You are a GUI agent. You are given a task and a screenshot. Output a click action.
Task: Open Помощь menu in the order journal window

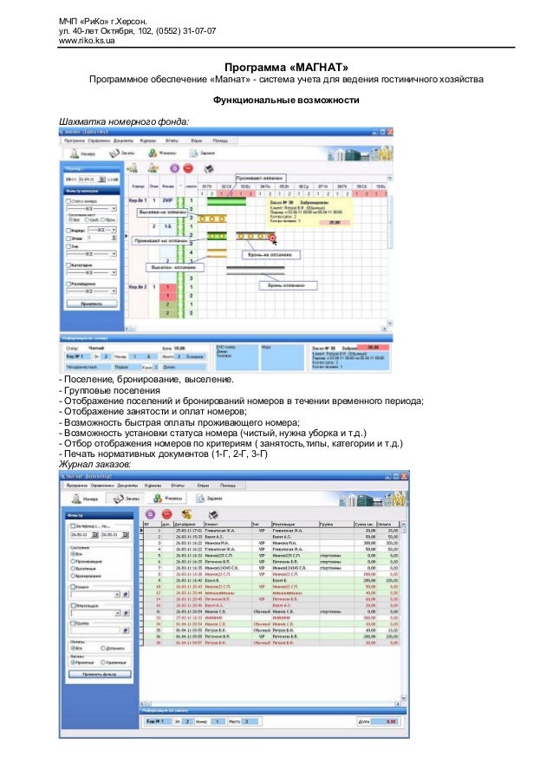tap(228, 486)
